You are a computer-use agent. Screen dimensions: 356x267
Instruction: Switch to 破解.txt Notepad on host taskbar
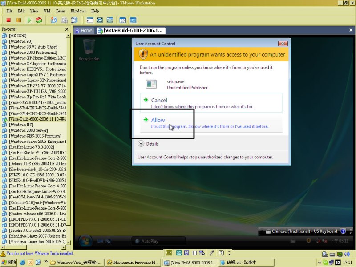point(247,263)
